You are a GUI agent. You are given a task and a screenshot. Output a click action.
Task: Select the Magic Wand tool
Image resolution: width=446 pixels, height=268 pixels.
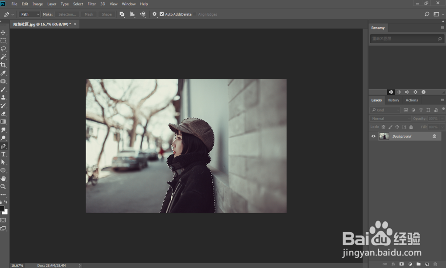[3, 57]
